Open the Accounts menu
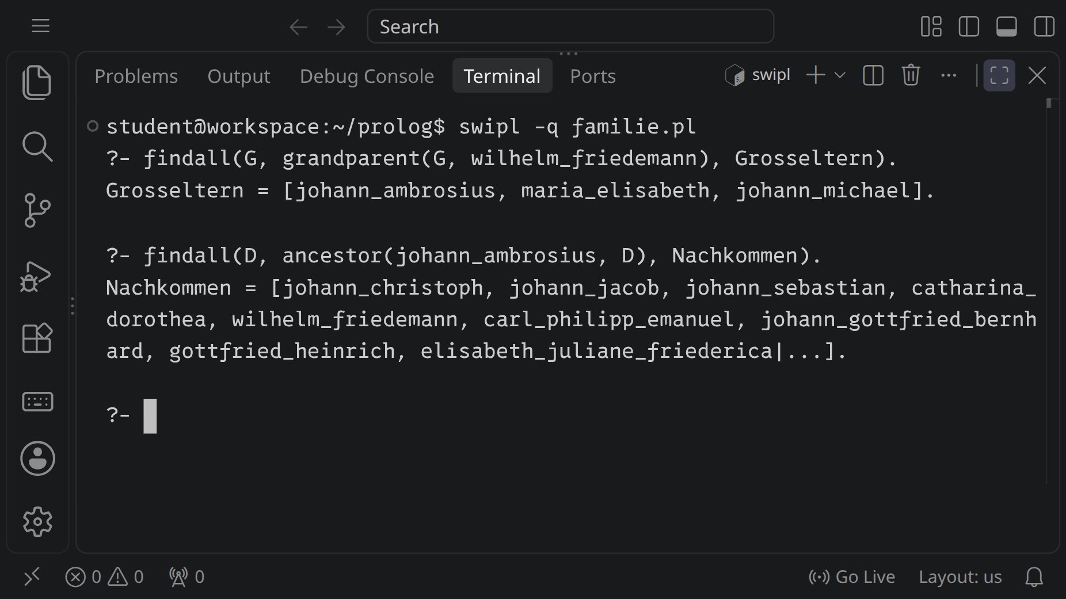This screenshot has width=1066, height=599. click(x=37, y=459)
